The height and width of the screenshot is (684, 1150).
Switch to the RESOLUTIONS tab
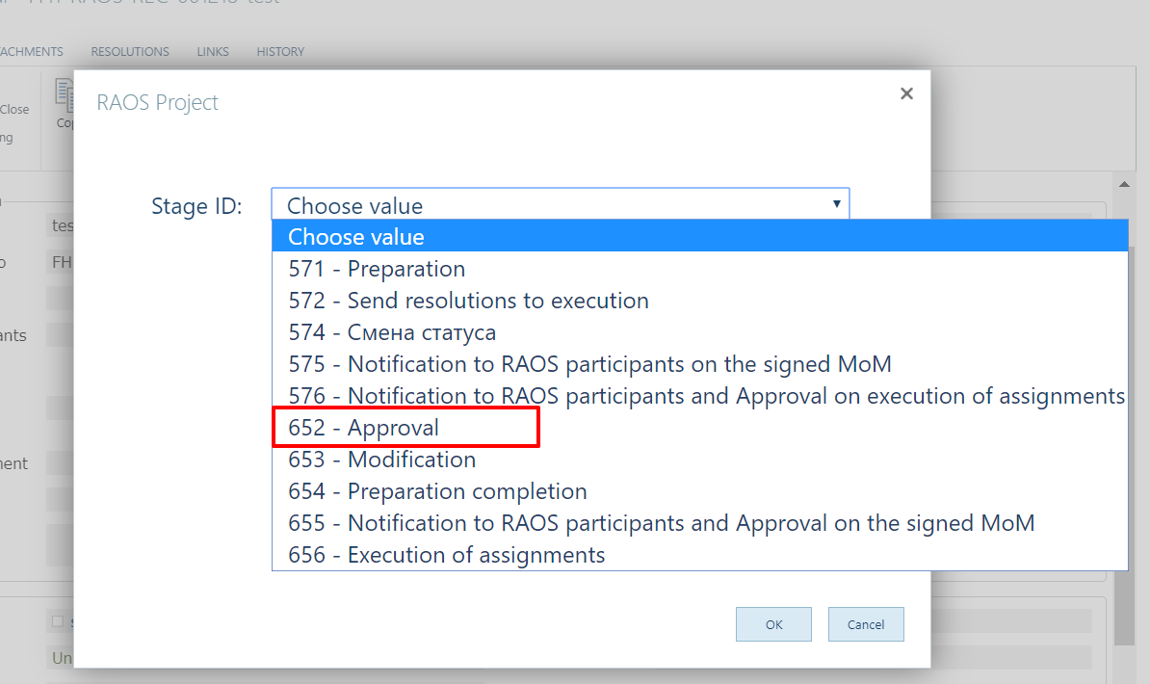pyautogui.click(x=130, y=51)
